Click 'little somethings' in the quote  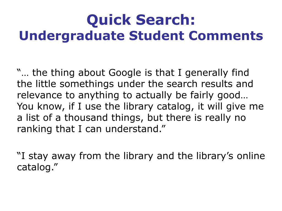tap(75, 84)
